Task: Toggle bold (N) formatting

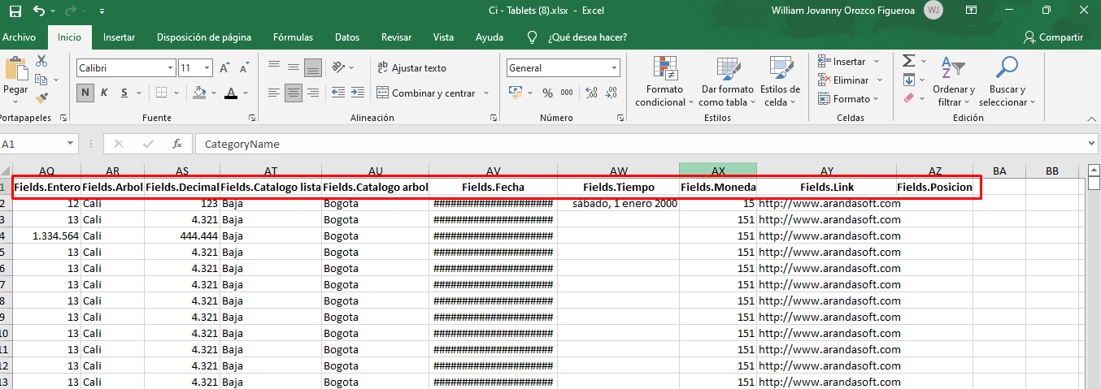Action: [85, 93]
